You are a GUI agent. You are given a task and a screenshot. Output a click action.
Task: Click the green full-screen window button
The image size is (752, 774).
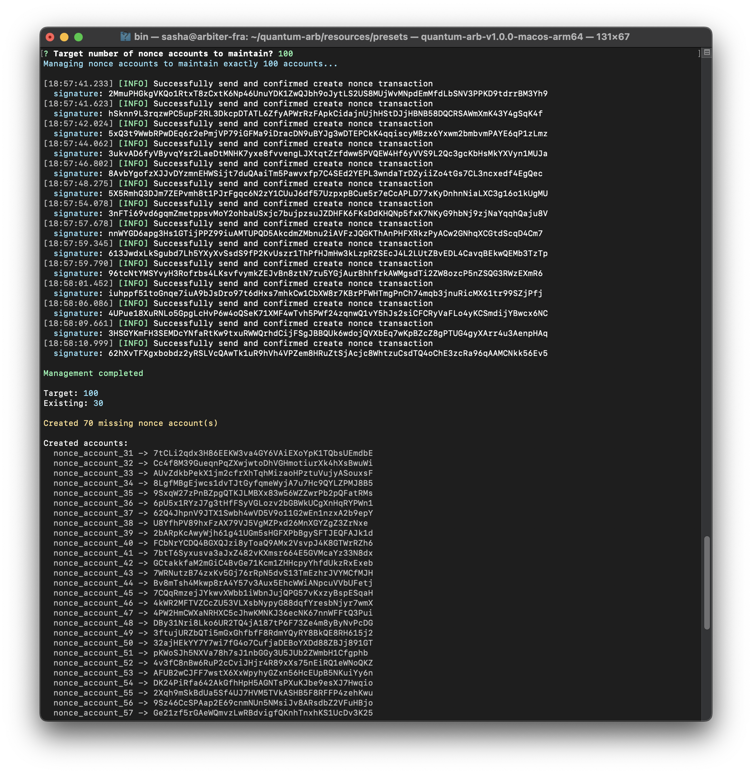pyautogui.click(x=78, y=37)
